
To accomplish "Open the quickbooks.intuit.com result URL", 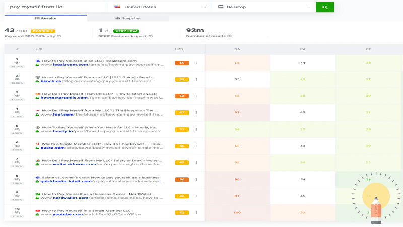I will (102, 181).
